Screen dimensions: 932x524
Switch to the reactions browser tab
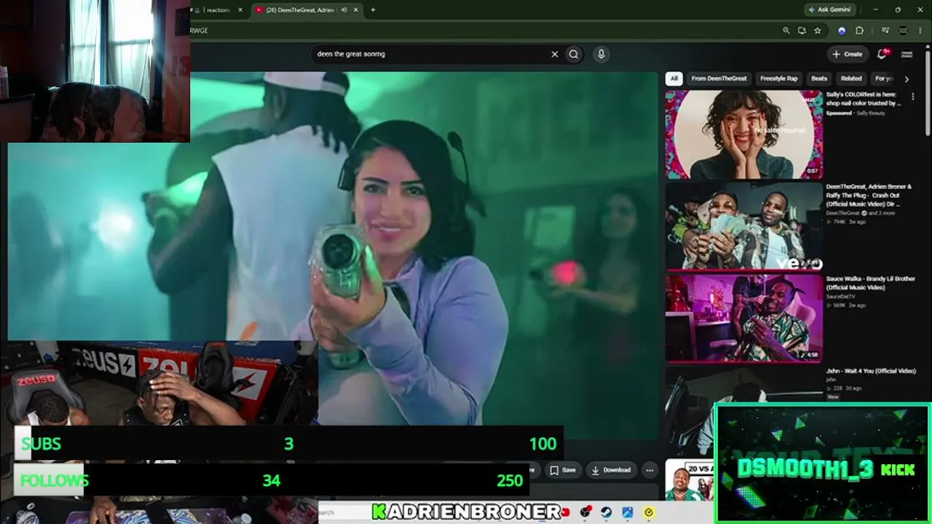[x=217, y=10]
